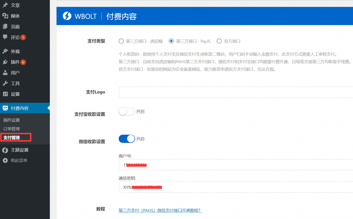Click the 微信收款设置 label
This screenshot has width=353, height=219.
(92, 142)
